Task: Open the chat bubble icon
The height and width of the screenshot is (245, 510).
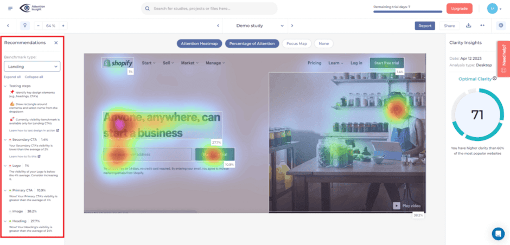Action: point(498,233)
